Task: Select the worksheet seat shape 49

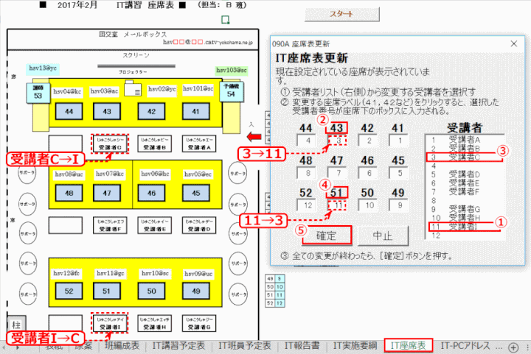Action: point(195,291)
